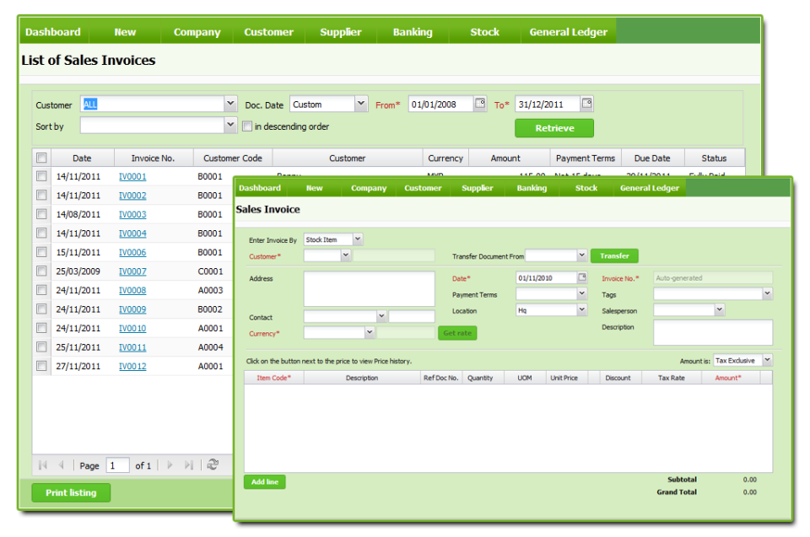Viewport: 810px width, 537px height.
Task: Click inside the Page number input field
Action: coord(117,465)
